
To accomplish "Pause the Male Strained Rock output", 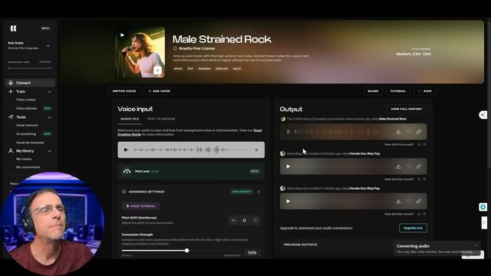I will [288, 132].
